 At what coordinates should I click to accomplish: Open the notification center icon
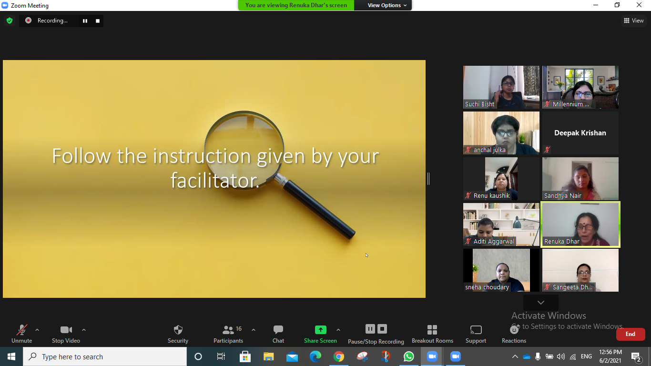coord(636,356)
